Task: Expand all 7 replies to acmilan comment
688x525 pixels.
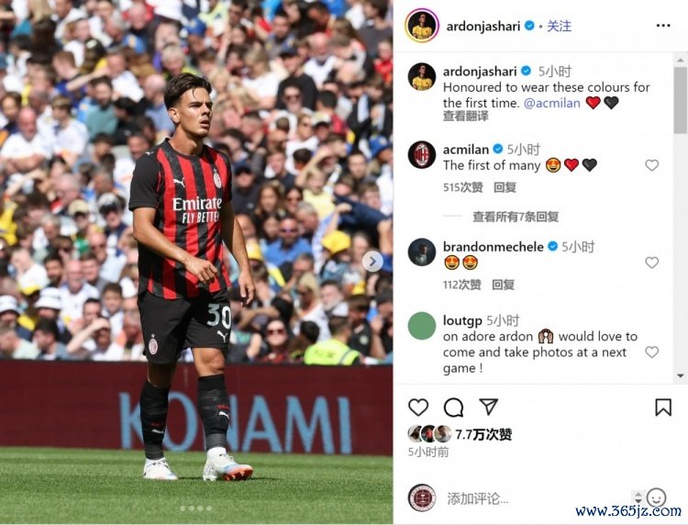Action: 516,217
